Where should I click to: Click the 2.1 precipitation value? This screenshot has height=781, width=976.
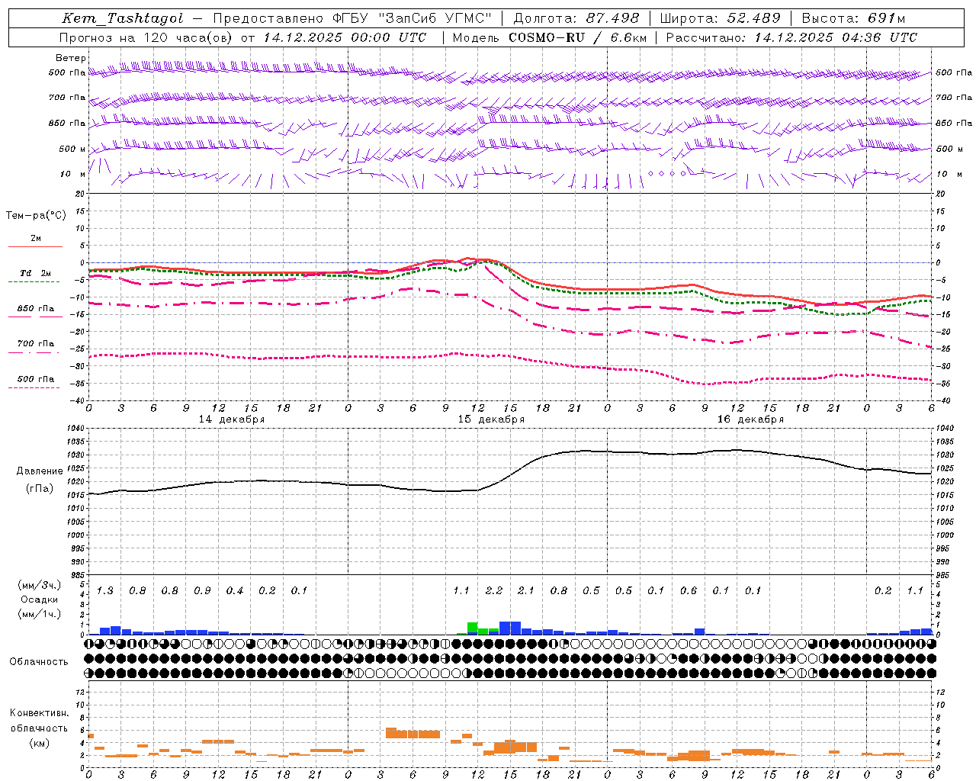[x=526, y=591]
